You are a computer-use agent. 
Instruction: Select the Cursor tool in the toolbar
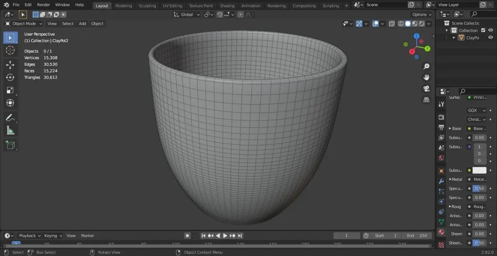(x=10, y=50)
